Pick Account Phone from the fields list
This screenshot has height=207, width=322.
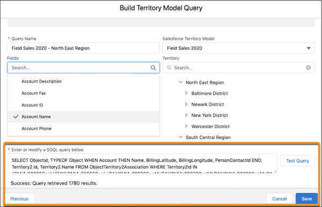pos(84,128)
